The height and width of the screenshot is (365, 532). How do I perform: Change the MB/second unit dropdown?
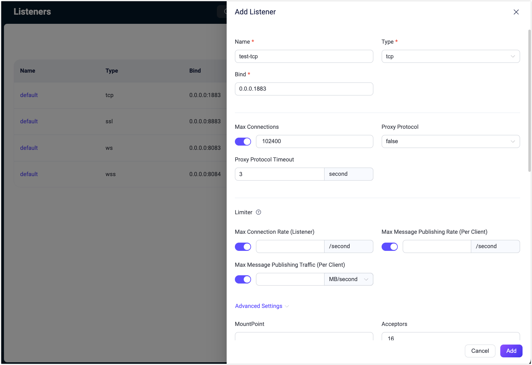(x=348, y=279)
